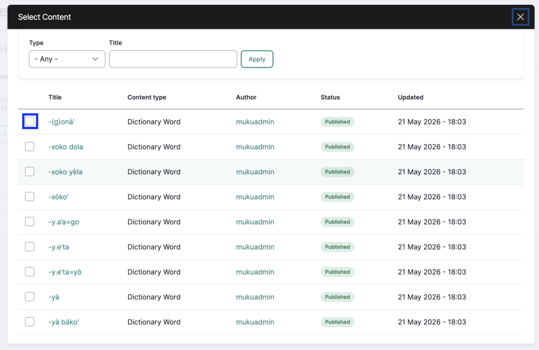Click the Author column header
The height and width of the screenshot is (350, 539).
pos(246,97)
